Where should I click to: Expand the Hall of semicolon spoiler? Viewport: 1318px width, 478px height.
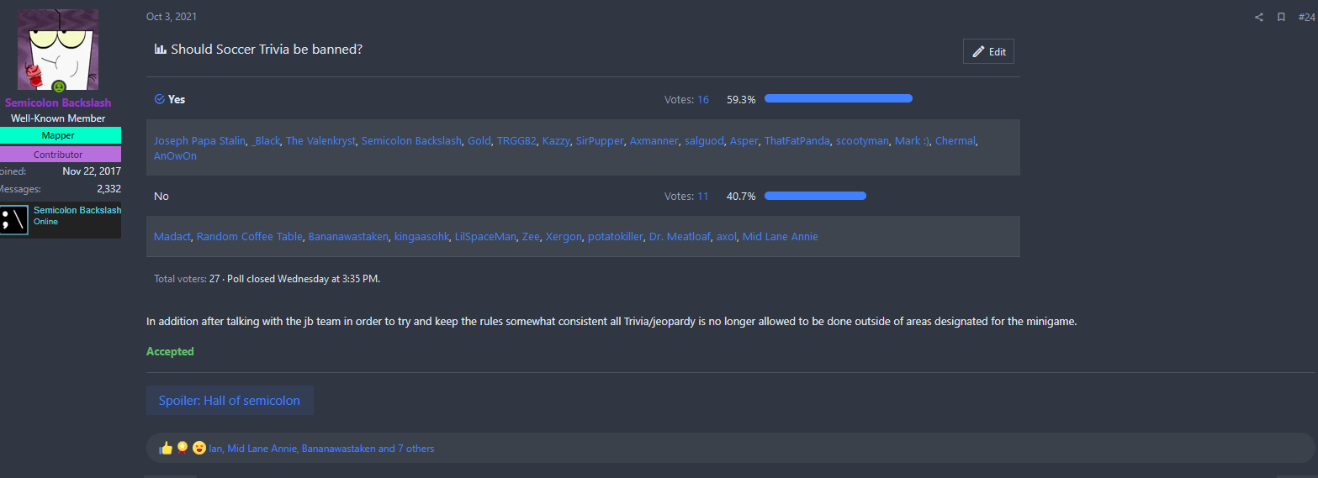(230, 401)
